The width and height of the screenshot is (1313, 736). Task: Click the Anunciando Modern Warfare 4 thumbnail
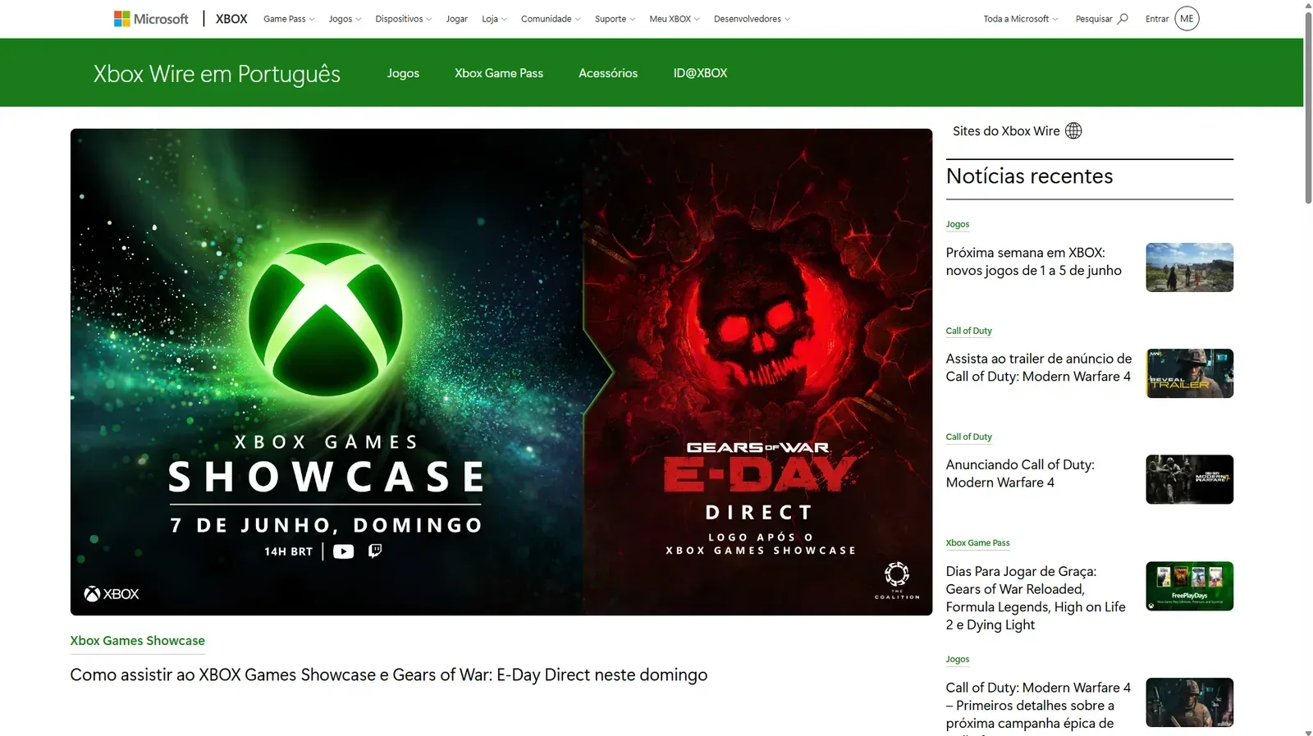[1189, 479]
